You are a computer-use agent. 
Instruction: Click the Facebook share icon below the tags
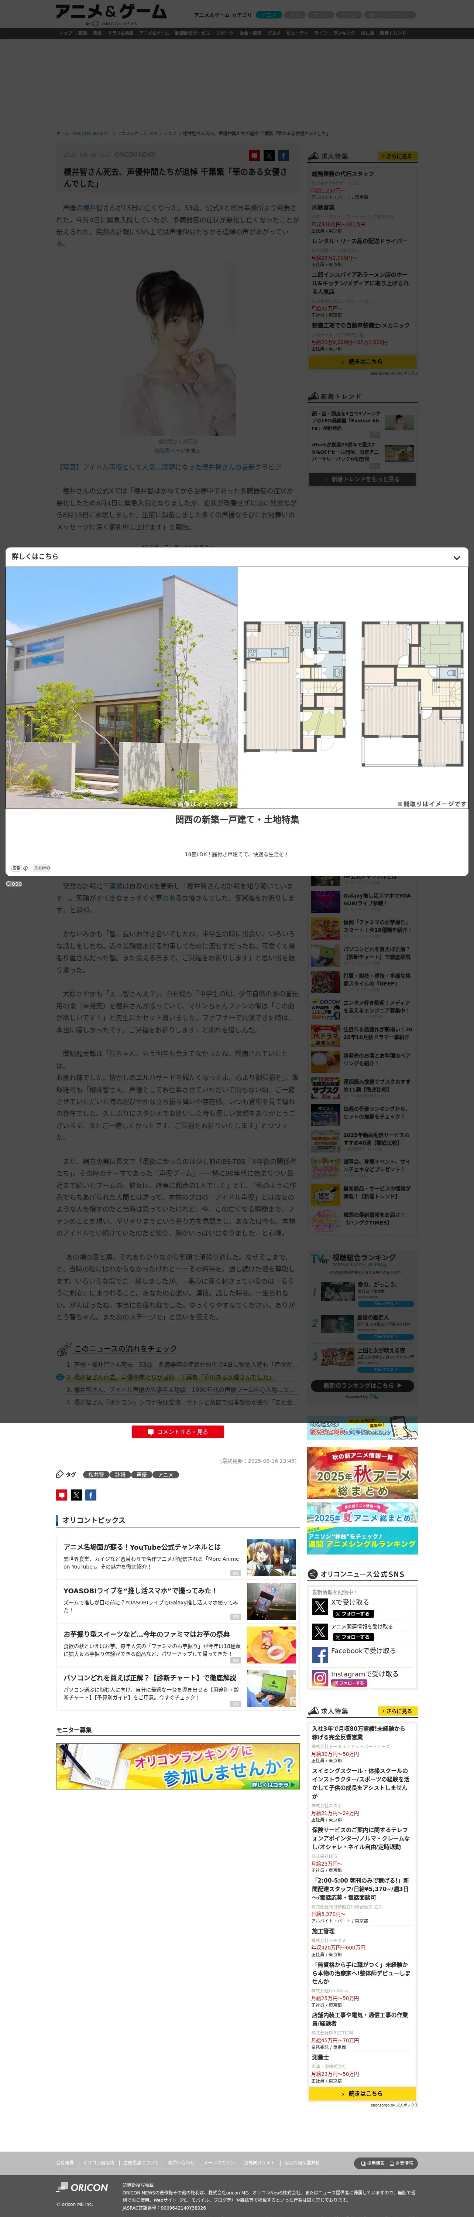(x=90, y=1495)
